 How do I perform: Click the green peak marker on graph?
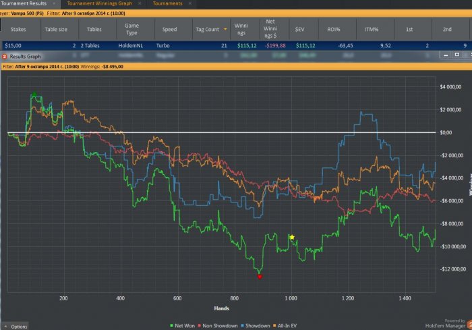point(34,94)
